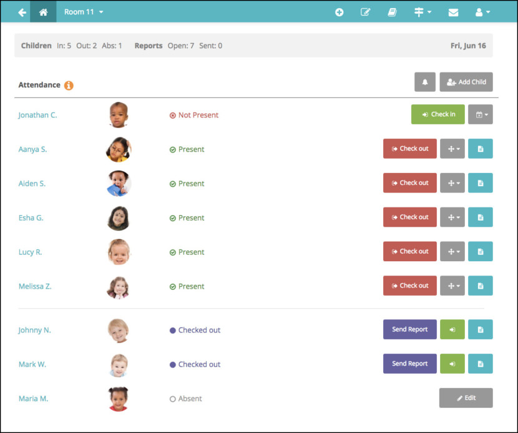Click green check-in icon for Mark W.
This screenshot has width=518, height=433.
point(452,364)
